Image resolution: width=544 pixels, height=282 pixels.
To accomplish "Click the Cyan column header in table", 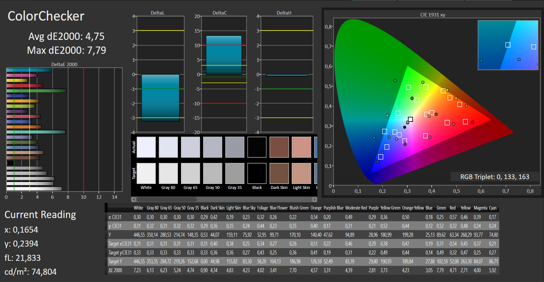I will (493, 208).
